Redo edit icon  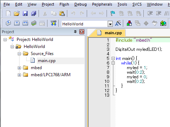[82, 13]
